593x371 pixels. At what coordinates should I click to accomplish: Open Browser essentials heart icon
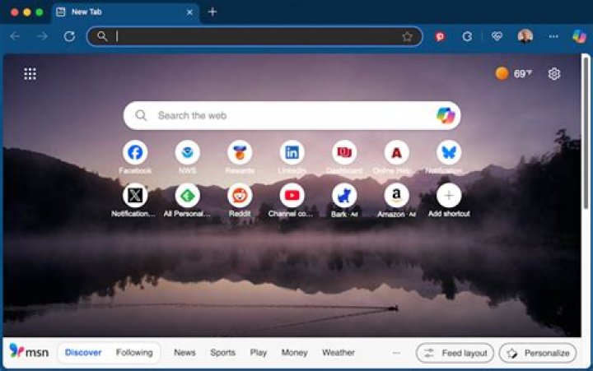pyautogui.click(x=497, y=36)
